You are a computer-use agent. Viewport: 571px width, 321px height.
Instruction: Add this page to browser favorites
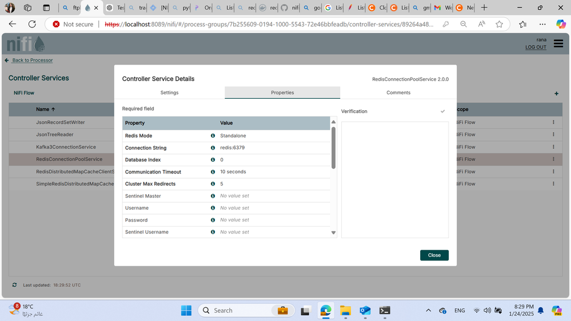(x=499, y=24)
